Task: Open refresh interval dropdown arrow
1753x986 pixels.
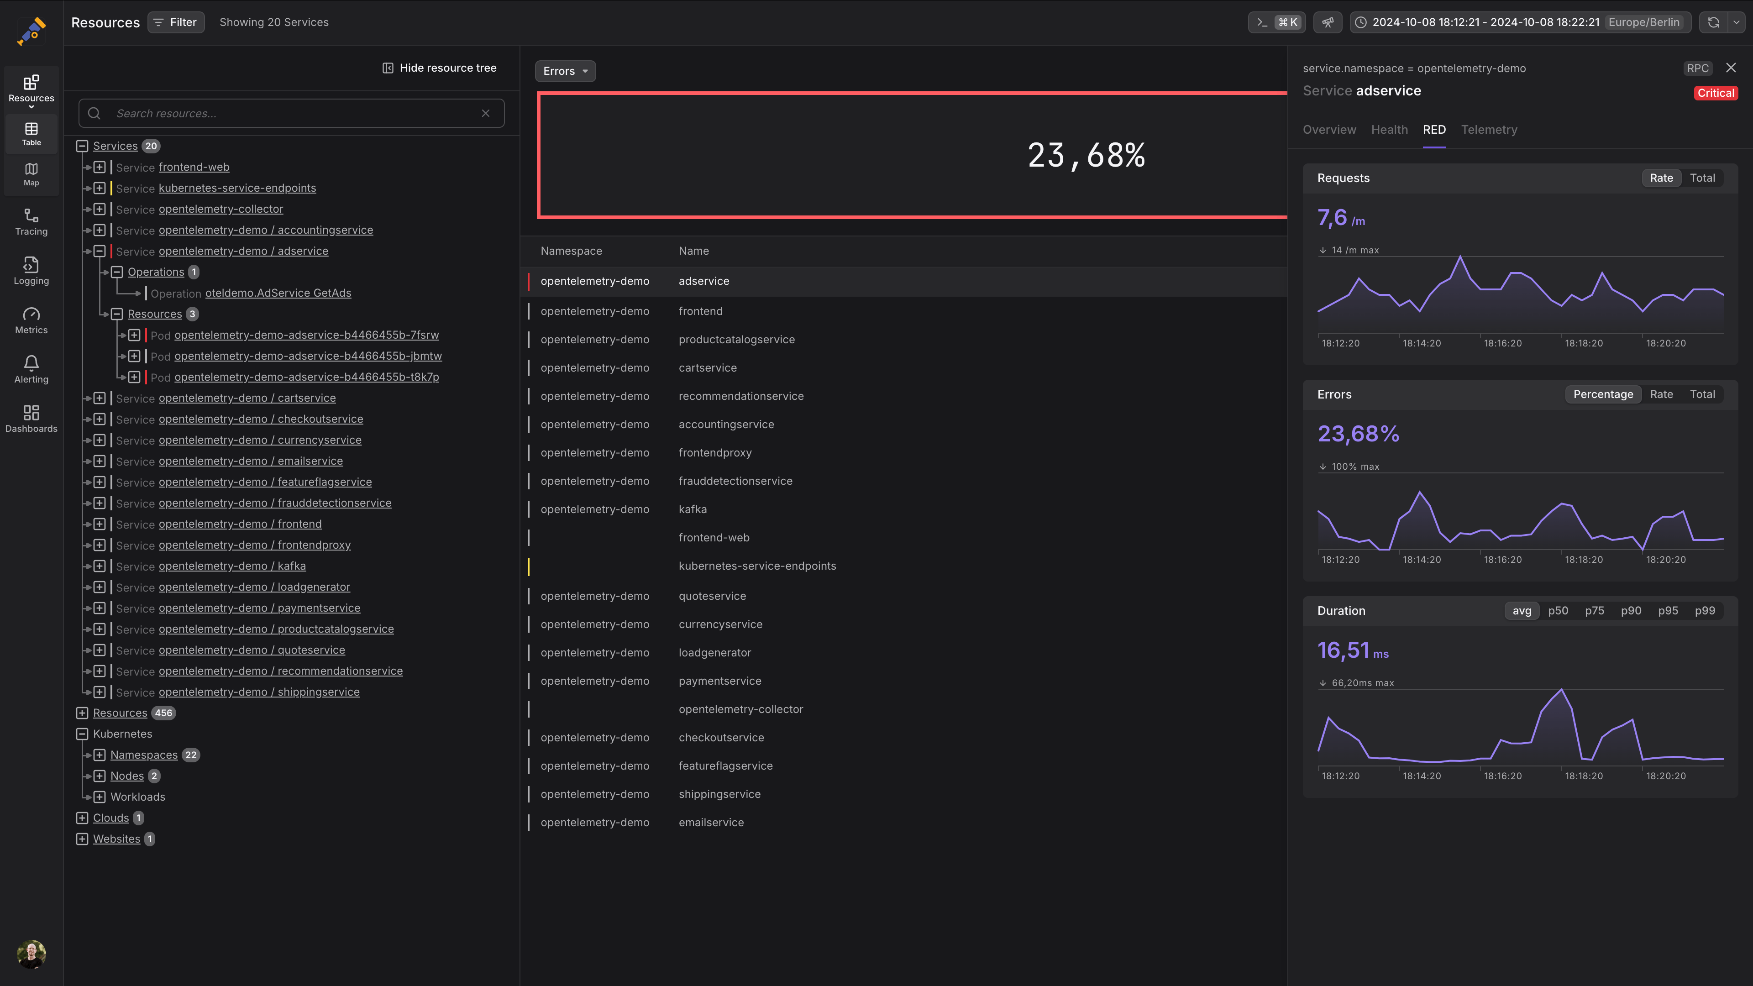Action: (1737, 22)
